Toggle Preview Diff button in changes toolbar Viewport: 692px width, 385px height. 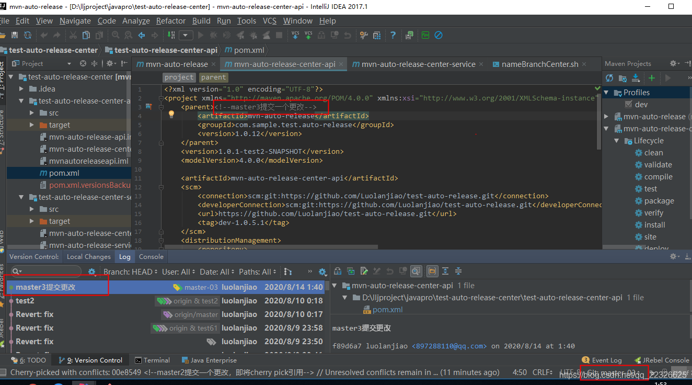point(416,271)
